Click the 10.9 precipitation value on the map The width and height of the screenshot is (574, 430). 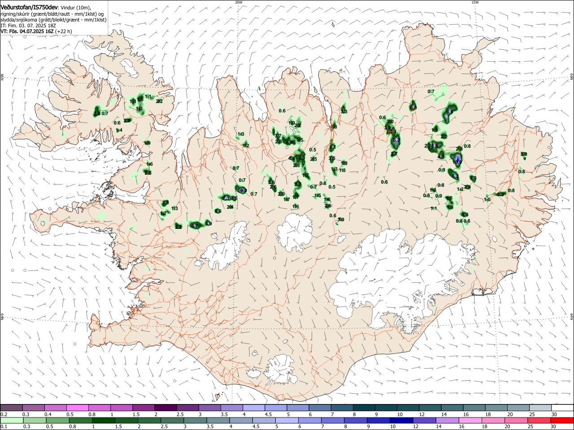click(457, 162)
